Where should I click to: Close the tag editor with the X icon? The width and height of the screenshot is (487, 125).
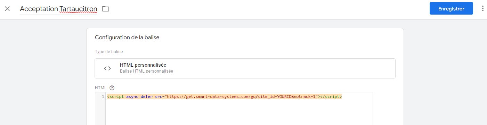tap(7, 9)
